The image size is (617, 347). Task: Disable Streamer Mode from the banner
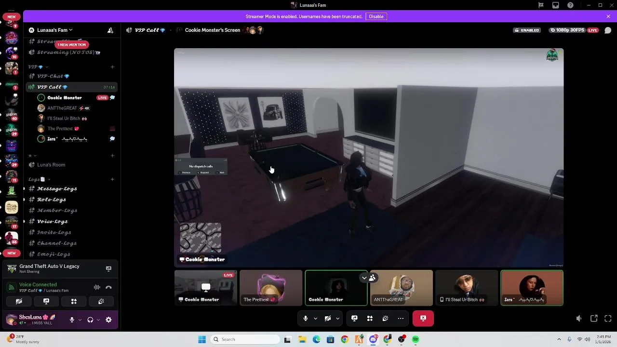(376, 16)
